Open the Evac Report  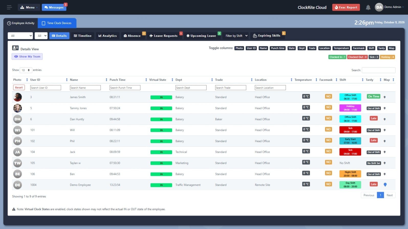pyautogui.click(x=346, y=7)
